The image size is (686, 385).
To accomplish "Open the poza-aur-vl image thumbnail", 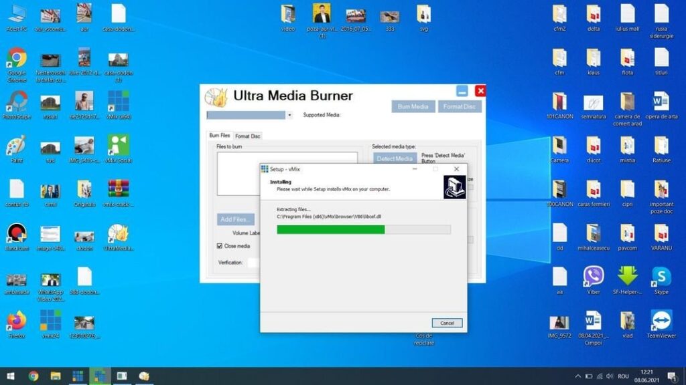I will coord(322,14).
